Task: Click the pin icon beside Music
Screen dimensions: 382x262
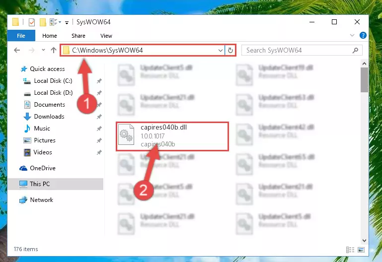Action: (x=99, y=129)
